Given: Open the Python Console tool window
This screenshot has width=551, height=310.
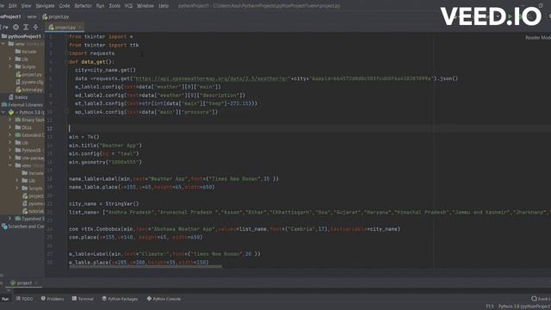Looking at the screenshot, I should (x=164, y=299).
